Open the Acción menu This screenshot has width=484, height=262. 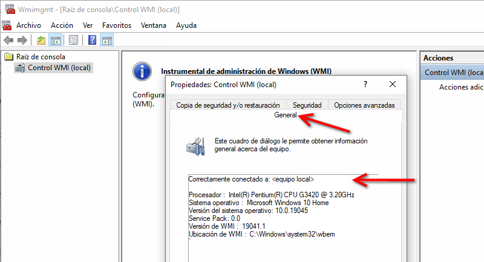point(62,25)
